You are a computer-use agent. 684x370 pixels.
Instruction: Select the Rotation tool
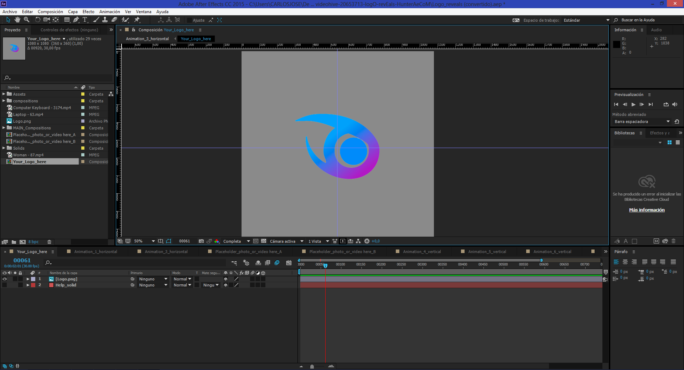point(37,20)
